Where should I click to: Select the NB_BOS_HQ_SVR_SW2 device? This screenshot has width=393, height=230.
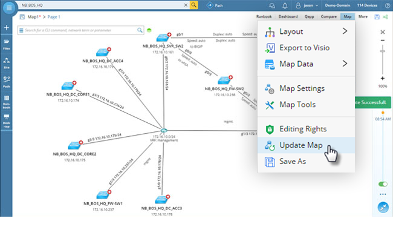163,38
